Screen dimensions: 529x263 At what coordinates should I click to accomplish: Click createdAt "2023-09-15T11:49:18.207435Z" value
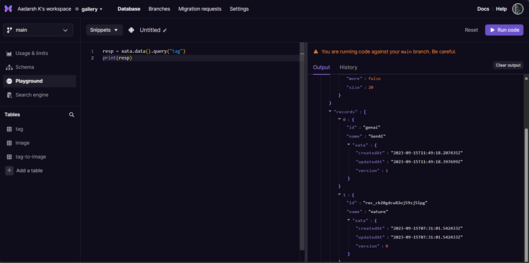[x=427, y=153]
